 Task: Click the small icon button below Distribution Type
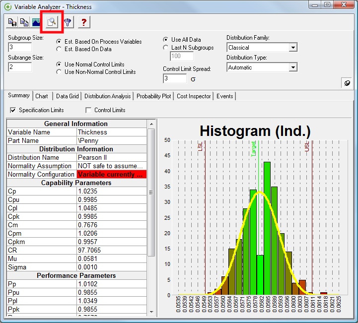[x=347, y=83]
